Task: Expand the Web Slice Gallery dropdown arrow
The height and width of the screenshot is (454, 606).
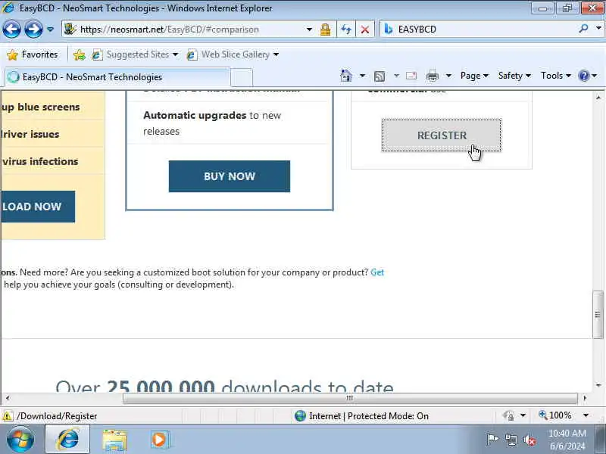Action: coord(276,54)
